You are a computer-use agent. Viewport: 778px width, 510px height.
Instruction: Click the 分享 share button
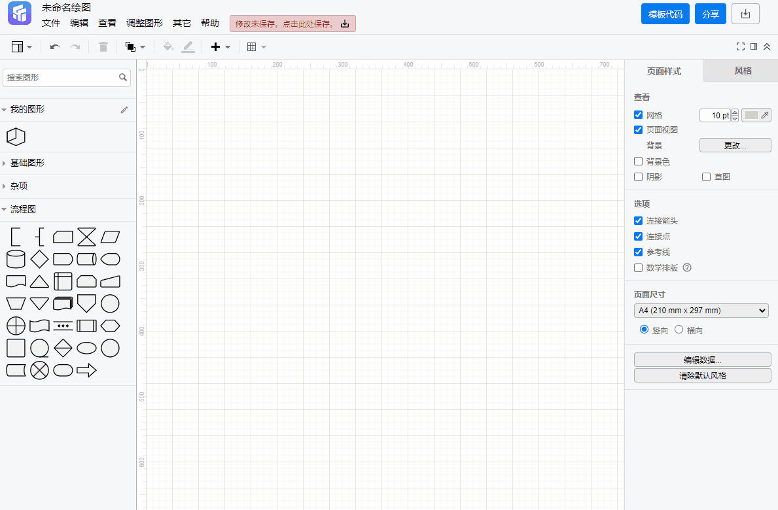coord(711,14)
